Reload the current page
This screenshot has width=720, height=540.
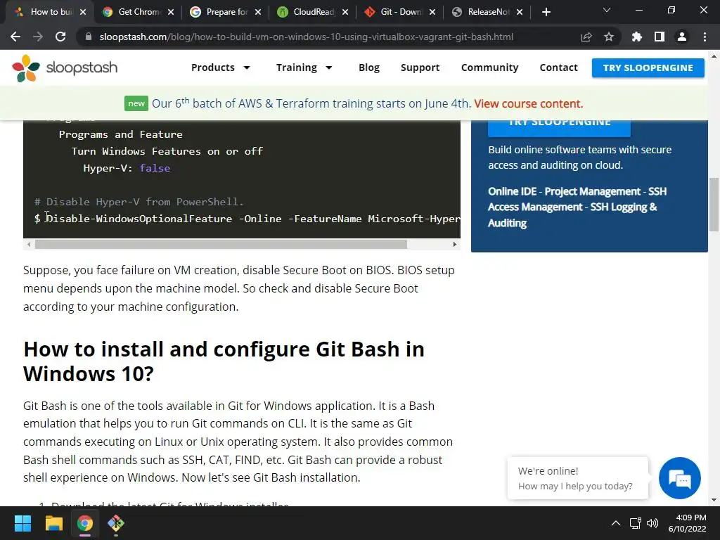60,37
